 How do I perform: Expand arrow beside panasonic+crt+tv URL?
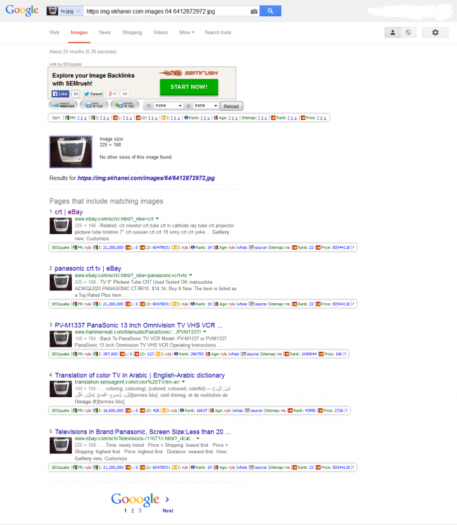pos(191,275)
